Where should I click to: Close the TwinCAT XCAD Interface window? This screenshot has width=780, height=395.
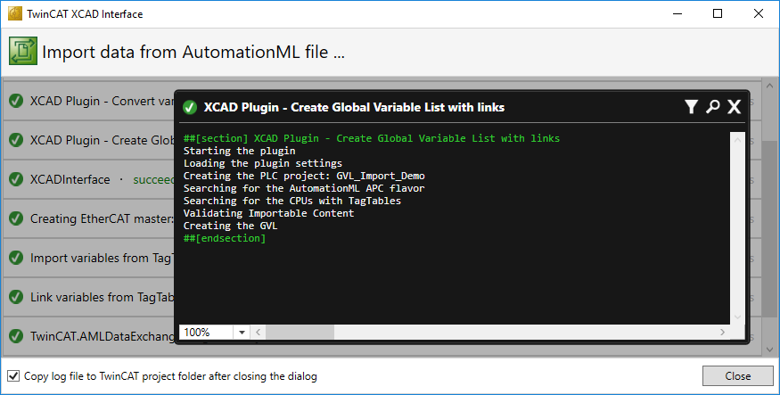pyautogui.click(x=758, y=13)
